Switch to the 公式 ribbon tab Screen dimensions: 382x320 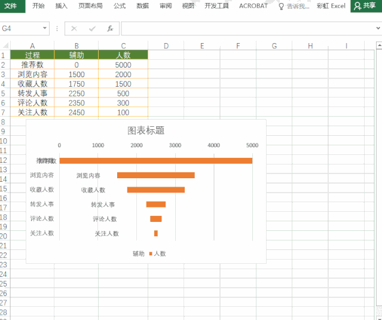coord(120,5)
